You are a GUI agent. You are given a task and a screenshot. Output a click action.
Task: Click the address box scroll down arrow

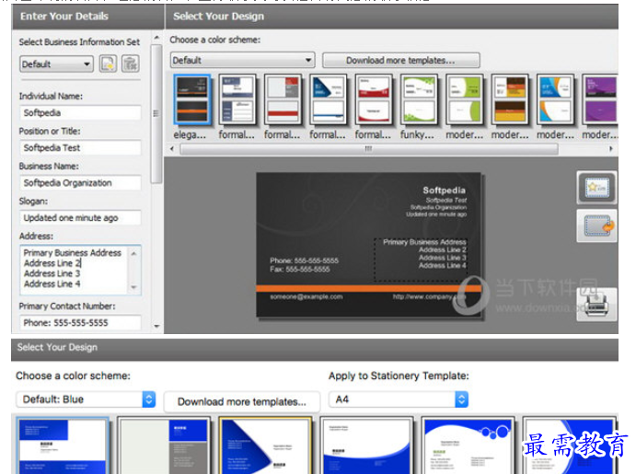[x=133, y=287]
